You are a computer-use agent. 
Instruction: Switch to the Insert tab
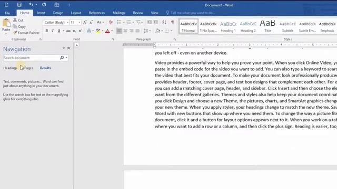click(x=41, y=13)
